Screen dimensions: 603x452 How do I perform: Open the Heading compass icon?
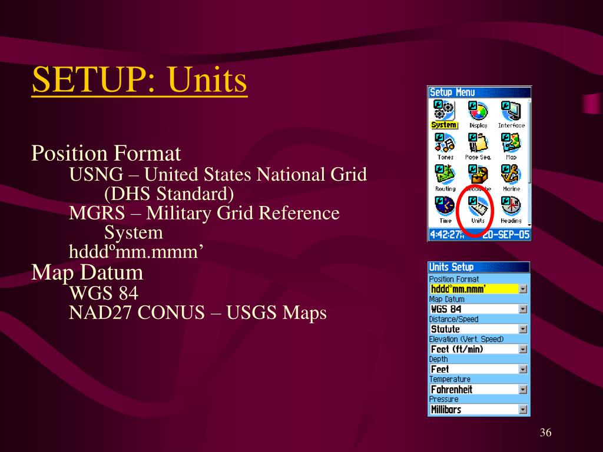(x=511, y=207)
